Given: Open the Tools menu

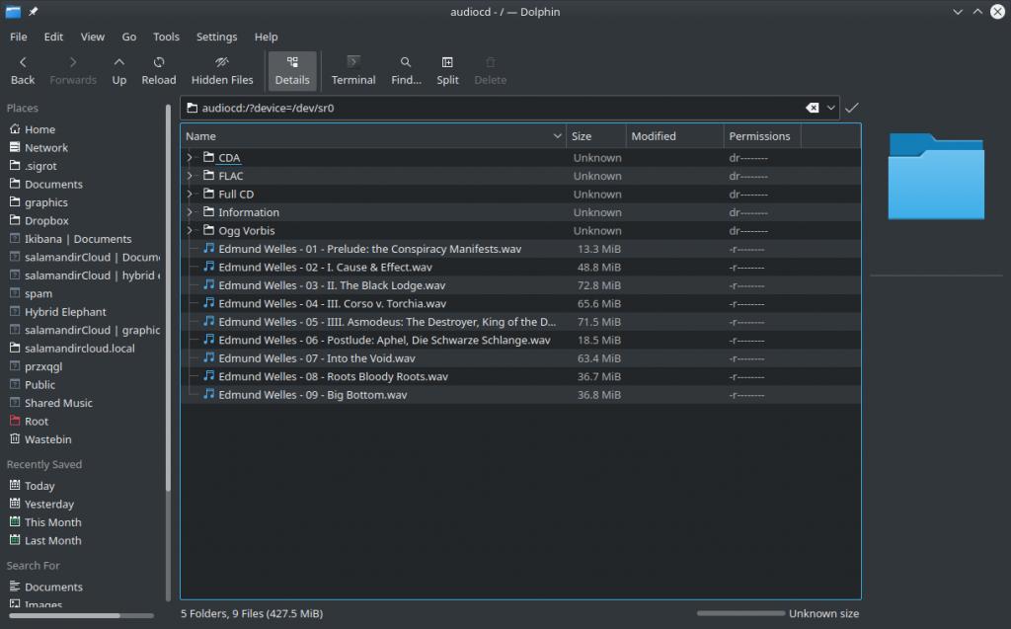Looking at the screenshot, I should click(166, 37).
